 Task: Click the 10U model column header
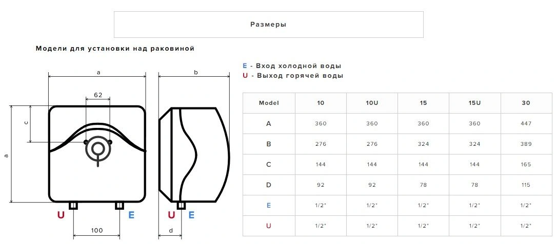(x=372, y=103)
